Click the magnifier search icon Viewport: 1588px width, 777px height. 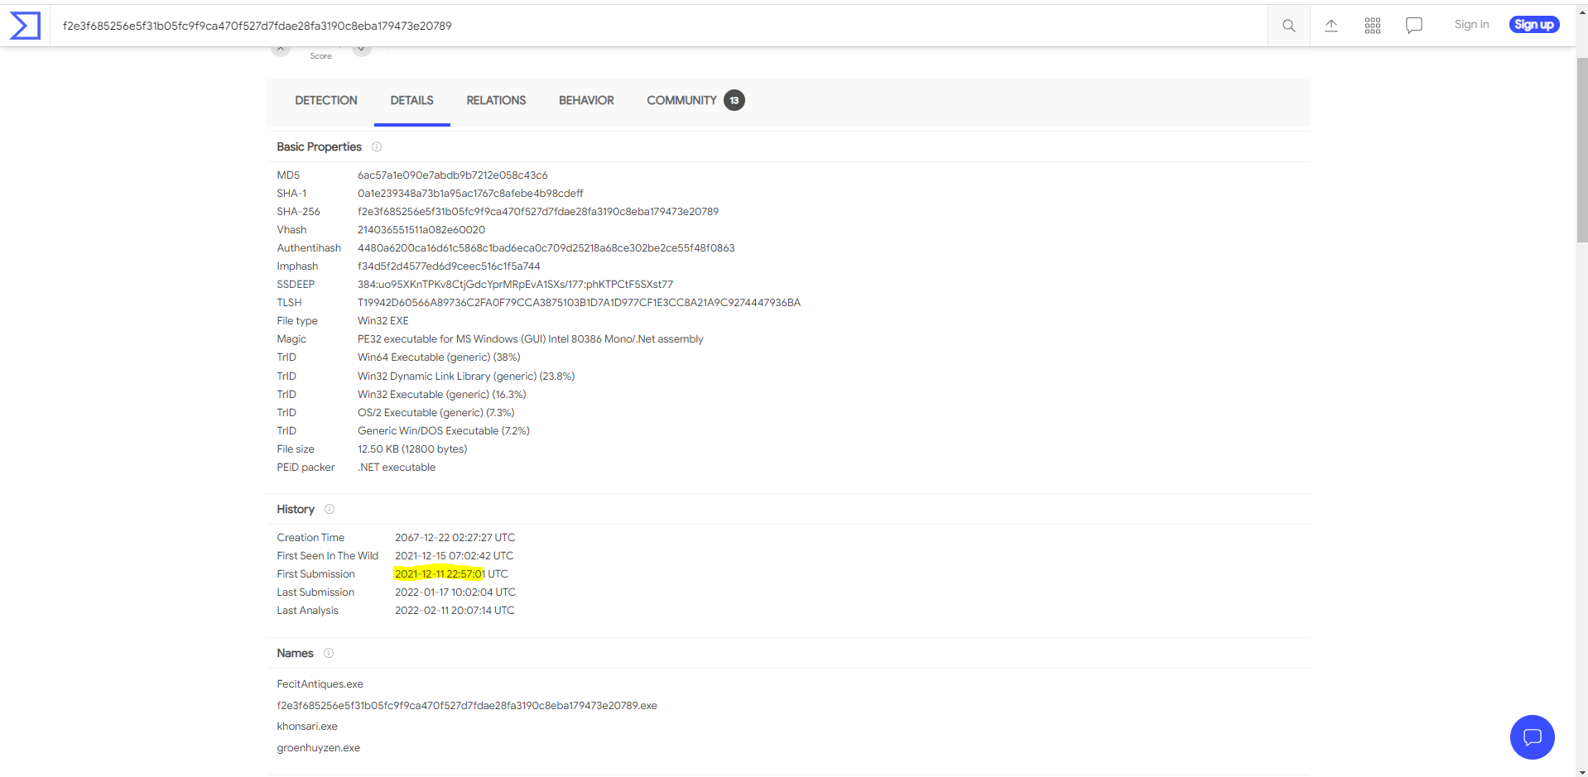(x=1288, y=26)
